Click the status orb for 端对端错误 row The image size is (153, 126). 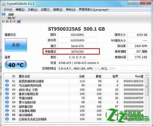pyautogui.click(x=7, y=115)
